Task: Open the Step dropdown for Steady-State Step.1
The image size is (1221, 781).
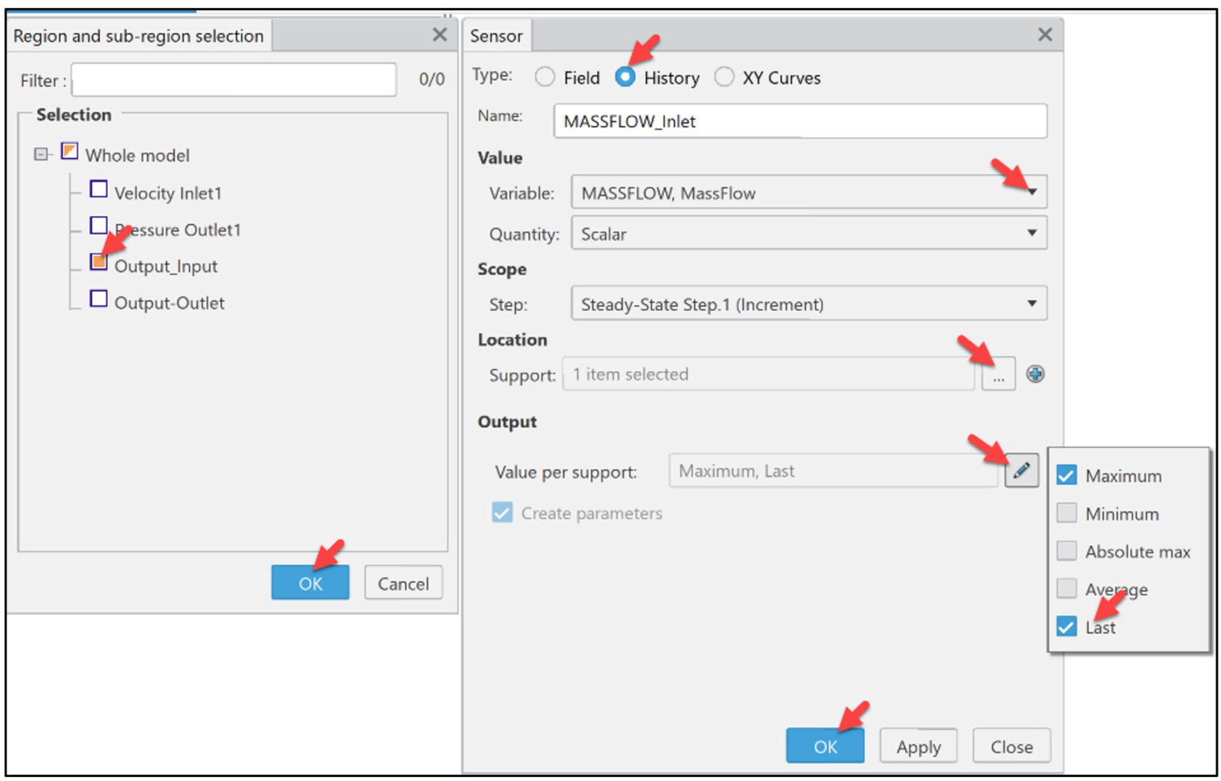Action: pyautogui.click(x=1032, y=304)
